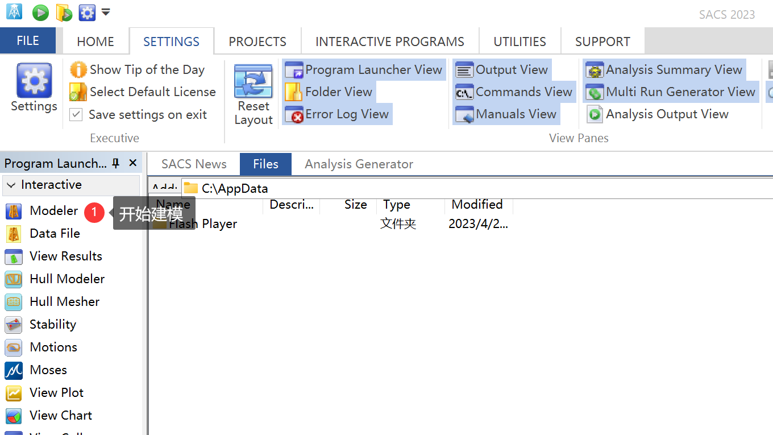This screenshot has height=435, width=773.
Task: Open the quick access toolbar dropdown arrow
Action: [106, 12]
